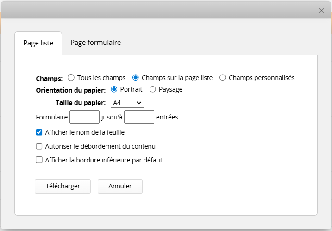Uncheck Afficher le nom de la feuille
332x231 pixels.
tap(39, 132)
